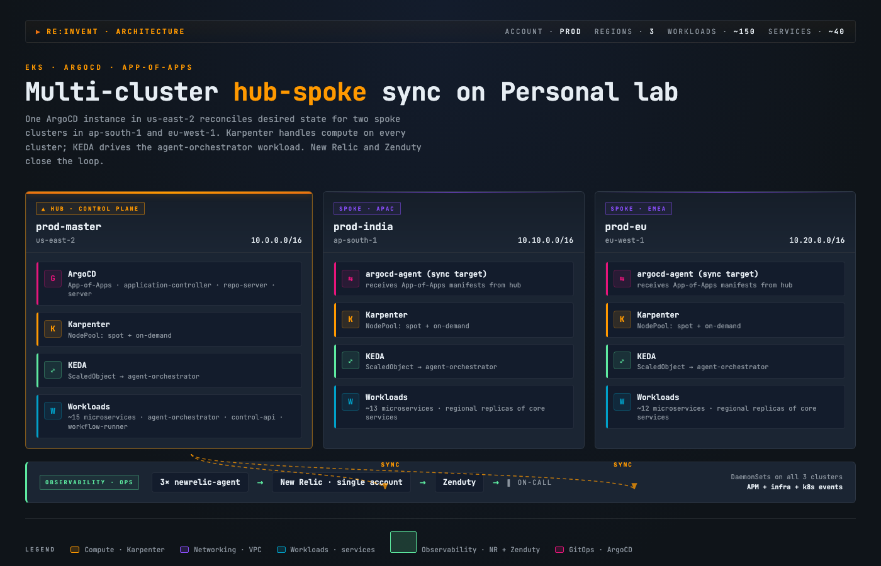Click the 3× newrelic-agent box
The height and width of the screenshot is (566, 881).
pyautogui.click(x=200, y=482)
